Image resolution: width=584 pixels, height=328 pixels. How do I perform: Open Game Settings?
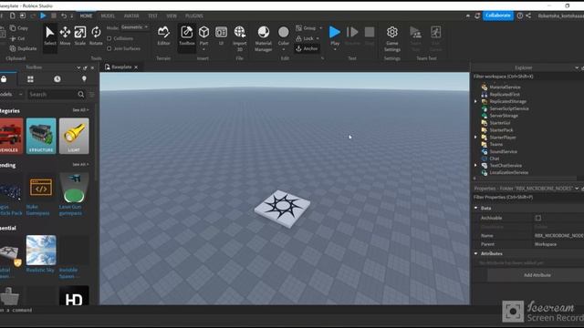391,38
